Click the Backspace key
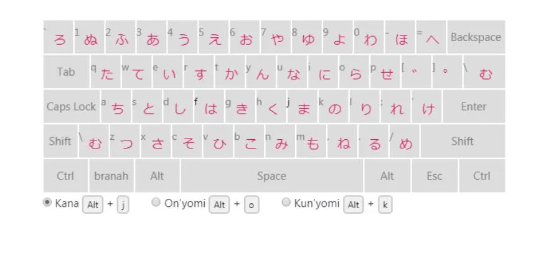This screenshot has width=541, height=266. (x=476, y=37)
